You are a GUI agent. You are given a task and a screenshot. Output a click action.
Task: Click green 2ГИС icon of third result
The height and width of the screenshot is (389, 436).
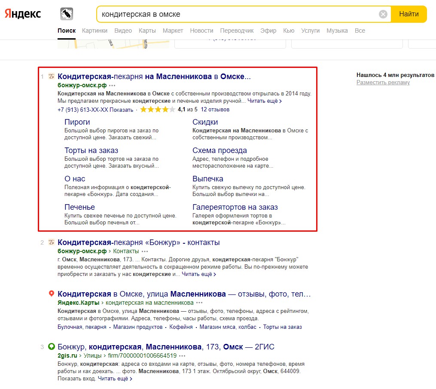(x=52, y=346)
